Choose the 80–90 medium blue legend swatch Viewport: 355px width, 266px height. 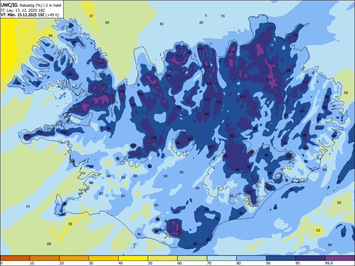click(x=251, y=258)
